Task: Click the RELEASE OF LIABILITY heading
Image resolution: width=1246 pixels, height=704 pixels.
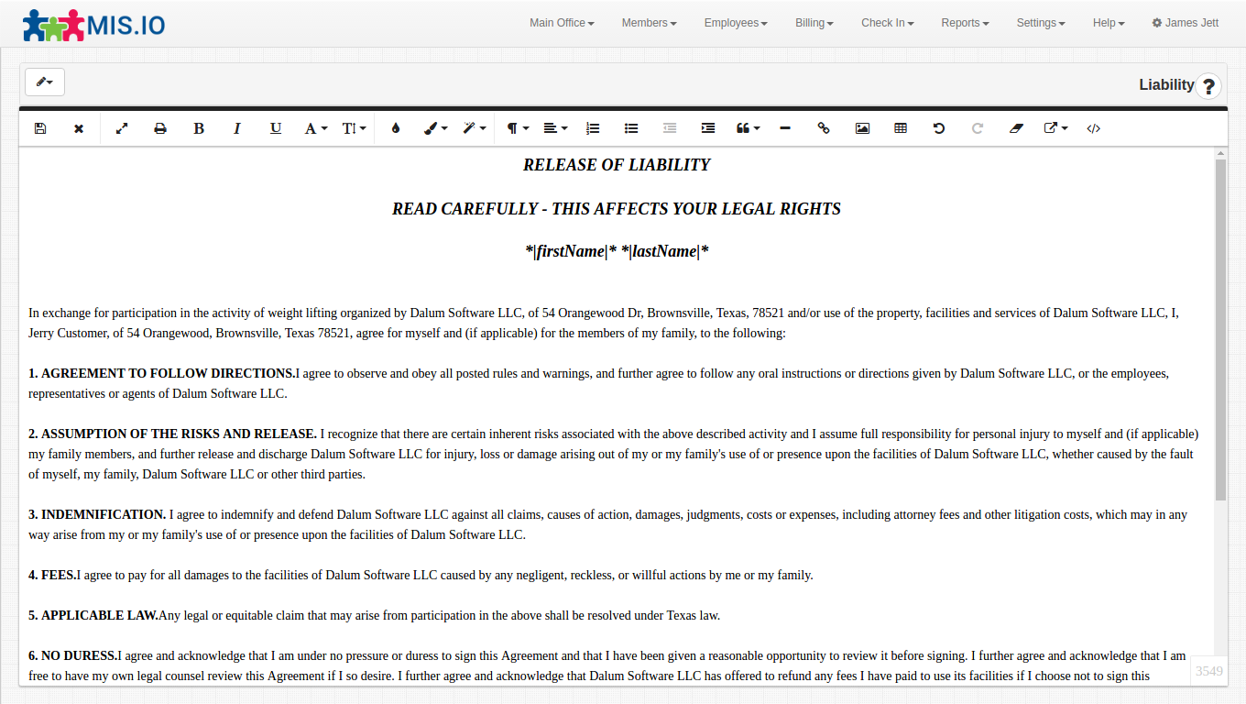Action: pos(617,165)
